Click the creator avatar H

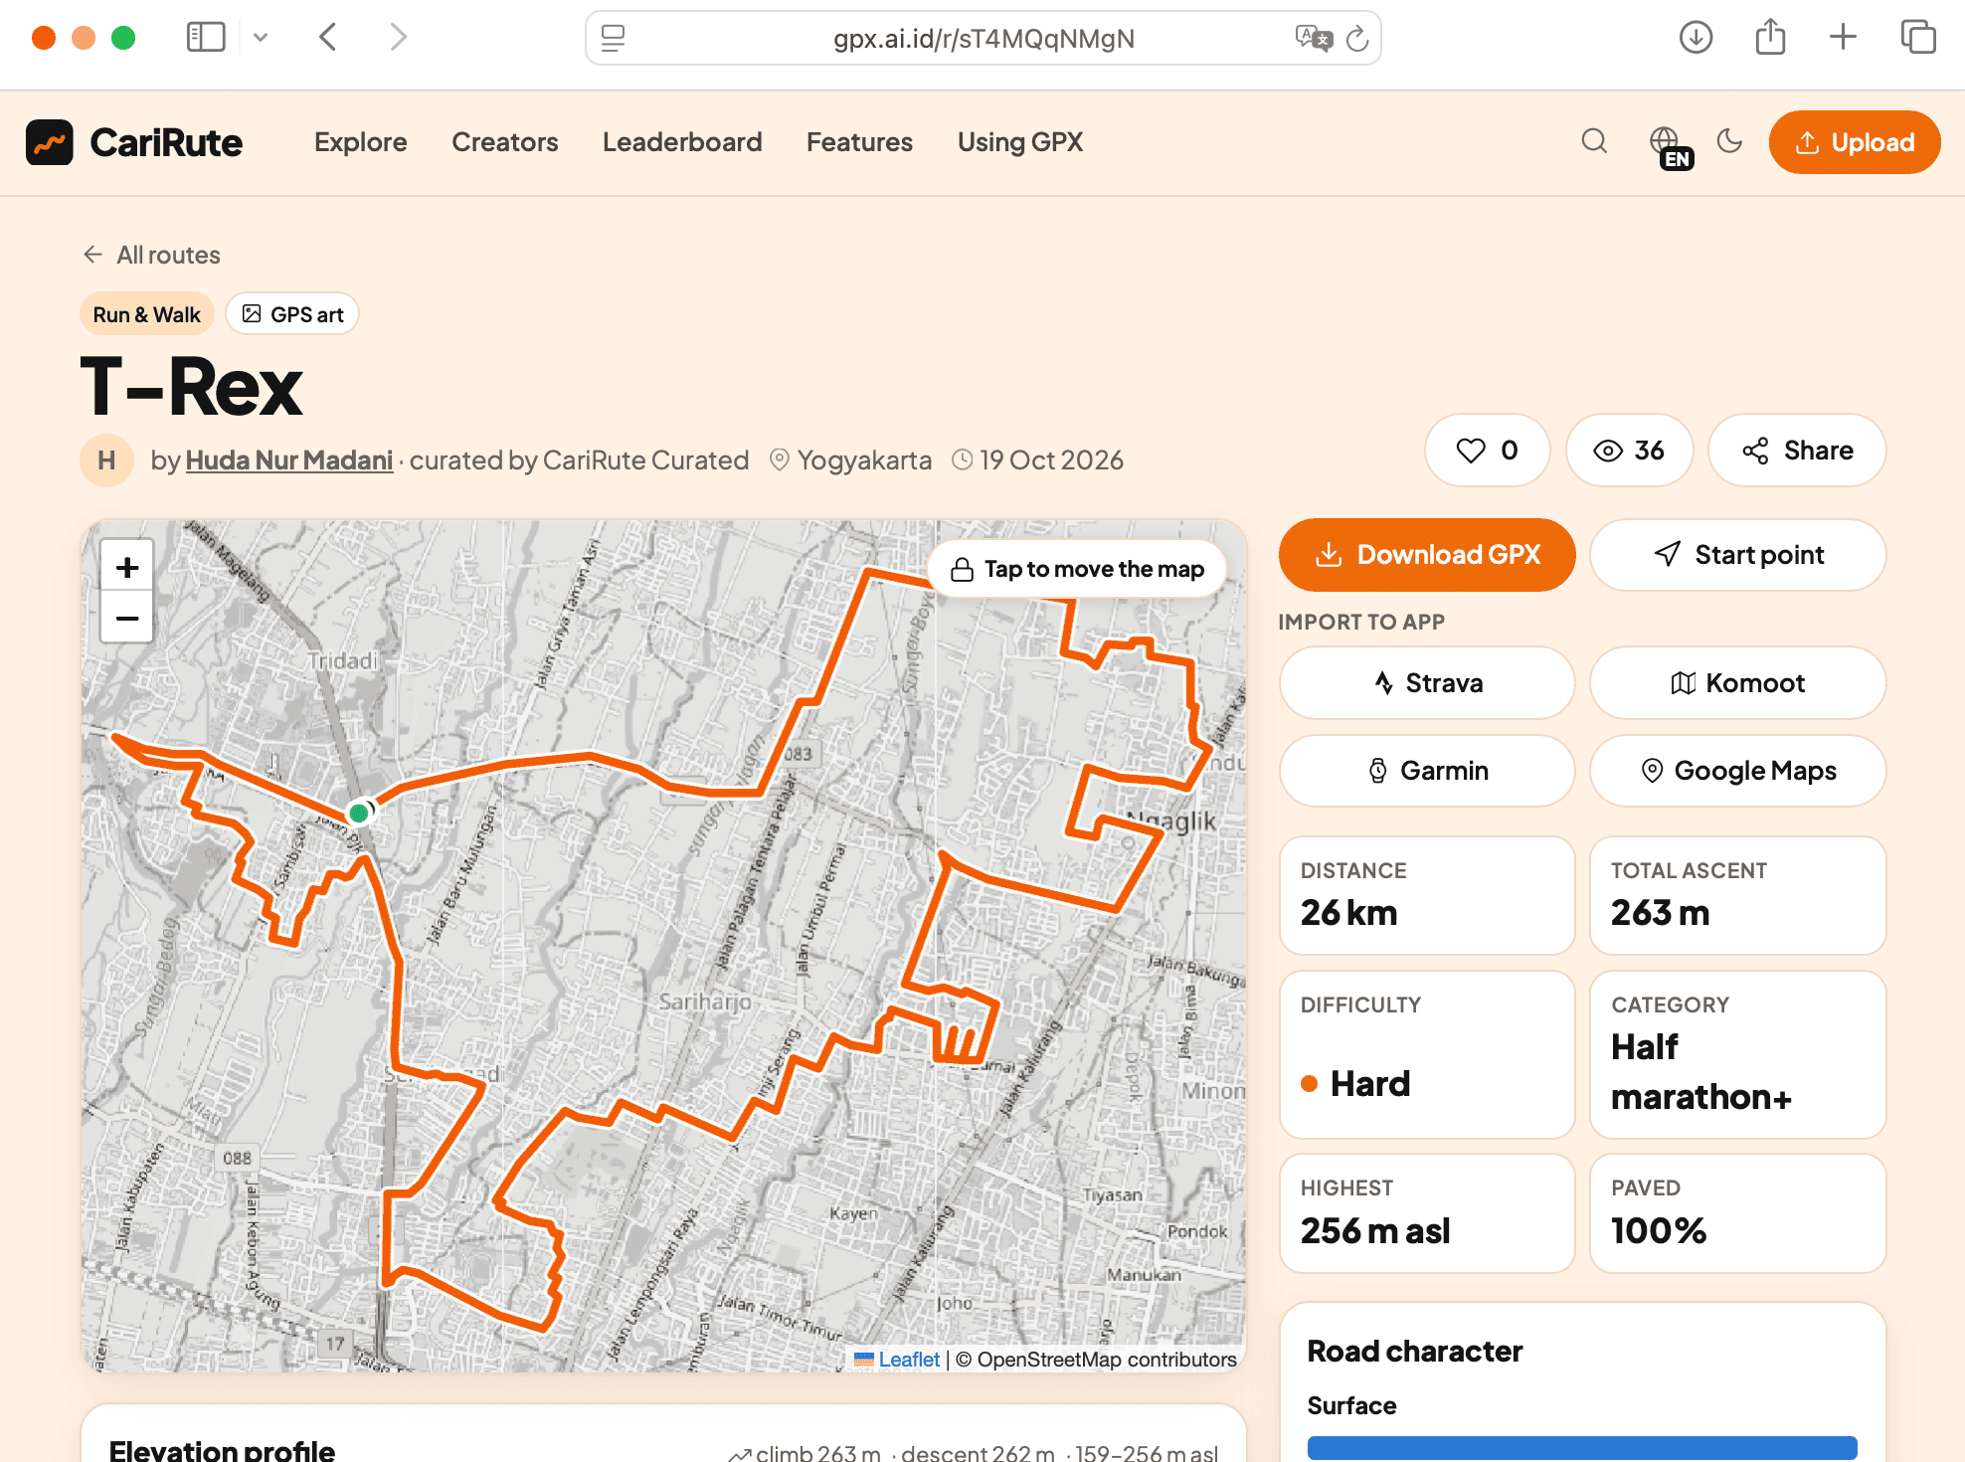[107, 460]
